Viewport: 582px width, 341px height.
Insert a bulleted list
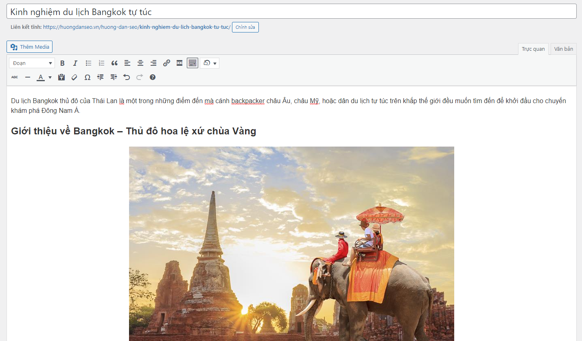88,63
